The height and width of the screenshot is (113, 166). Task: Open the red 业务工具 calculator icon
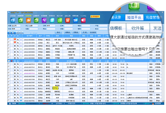[x=68, y=20]
